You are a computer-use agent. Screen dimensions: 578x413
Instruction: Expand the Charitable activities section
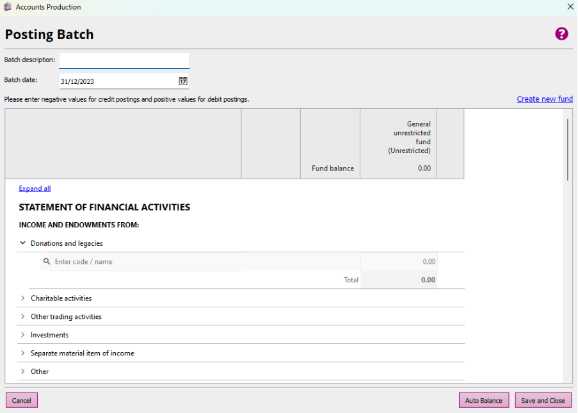coord(23,298)
